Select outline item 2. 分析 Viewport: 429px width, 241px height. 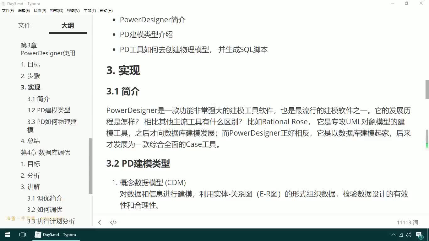(x=30, y=175)
